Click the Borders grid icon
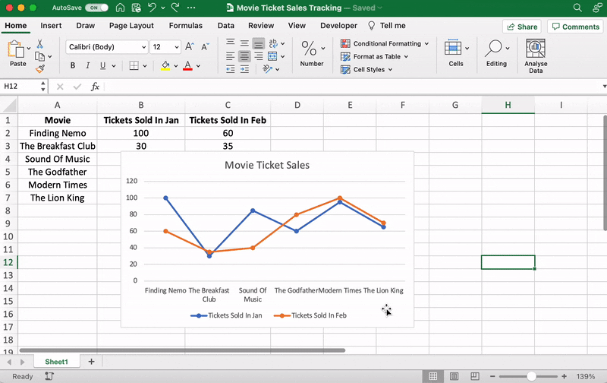The width and height of the screenshot is (607, 383). 134,65
